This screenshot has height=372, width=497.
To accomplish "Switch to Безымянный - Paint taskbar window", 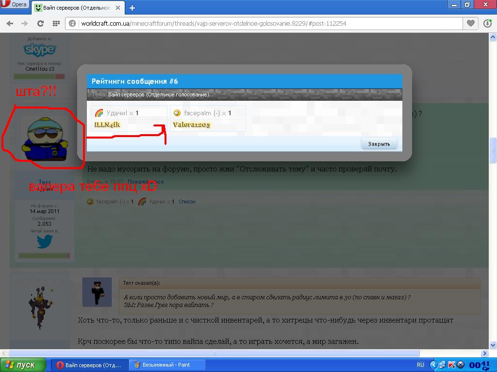I will 167,365.
